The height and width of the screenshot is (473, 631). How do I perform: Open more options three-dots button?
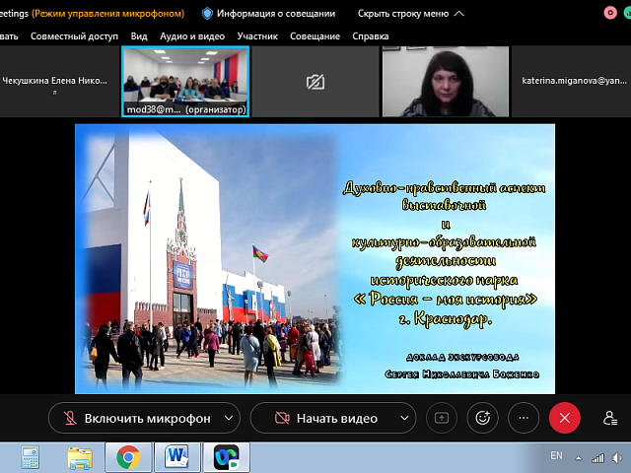523,418
